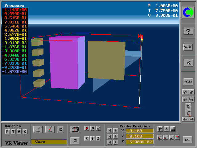
Task: Open the DOMAIN settings button
Action: 188,47
